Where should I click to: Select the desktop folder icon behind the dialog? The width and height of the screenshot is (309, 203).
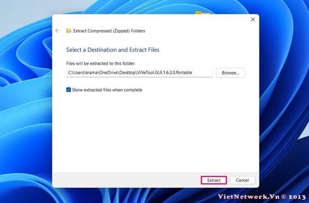click(202, 12)
